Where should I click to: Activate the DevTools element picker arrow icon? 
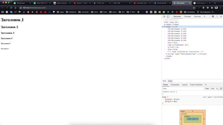coord(164,16)
